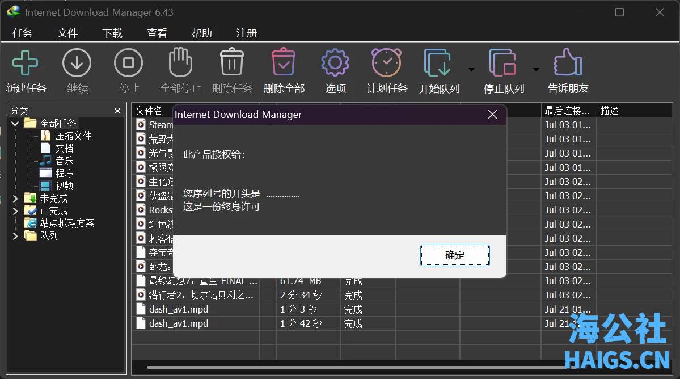This screenshot has height=379, width=680.
Task: Click the 2 分 34 秒 duration cell
Action: coord(301,295)
